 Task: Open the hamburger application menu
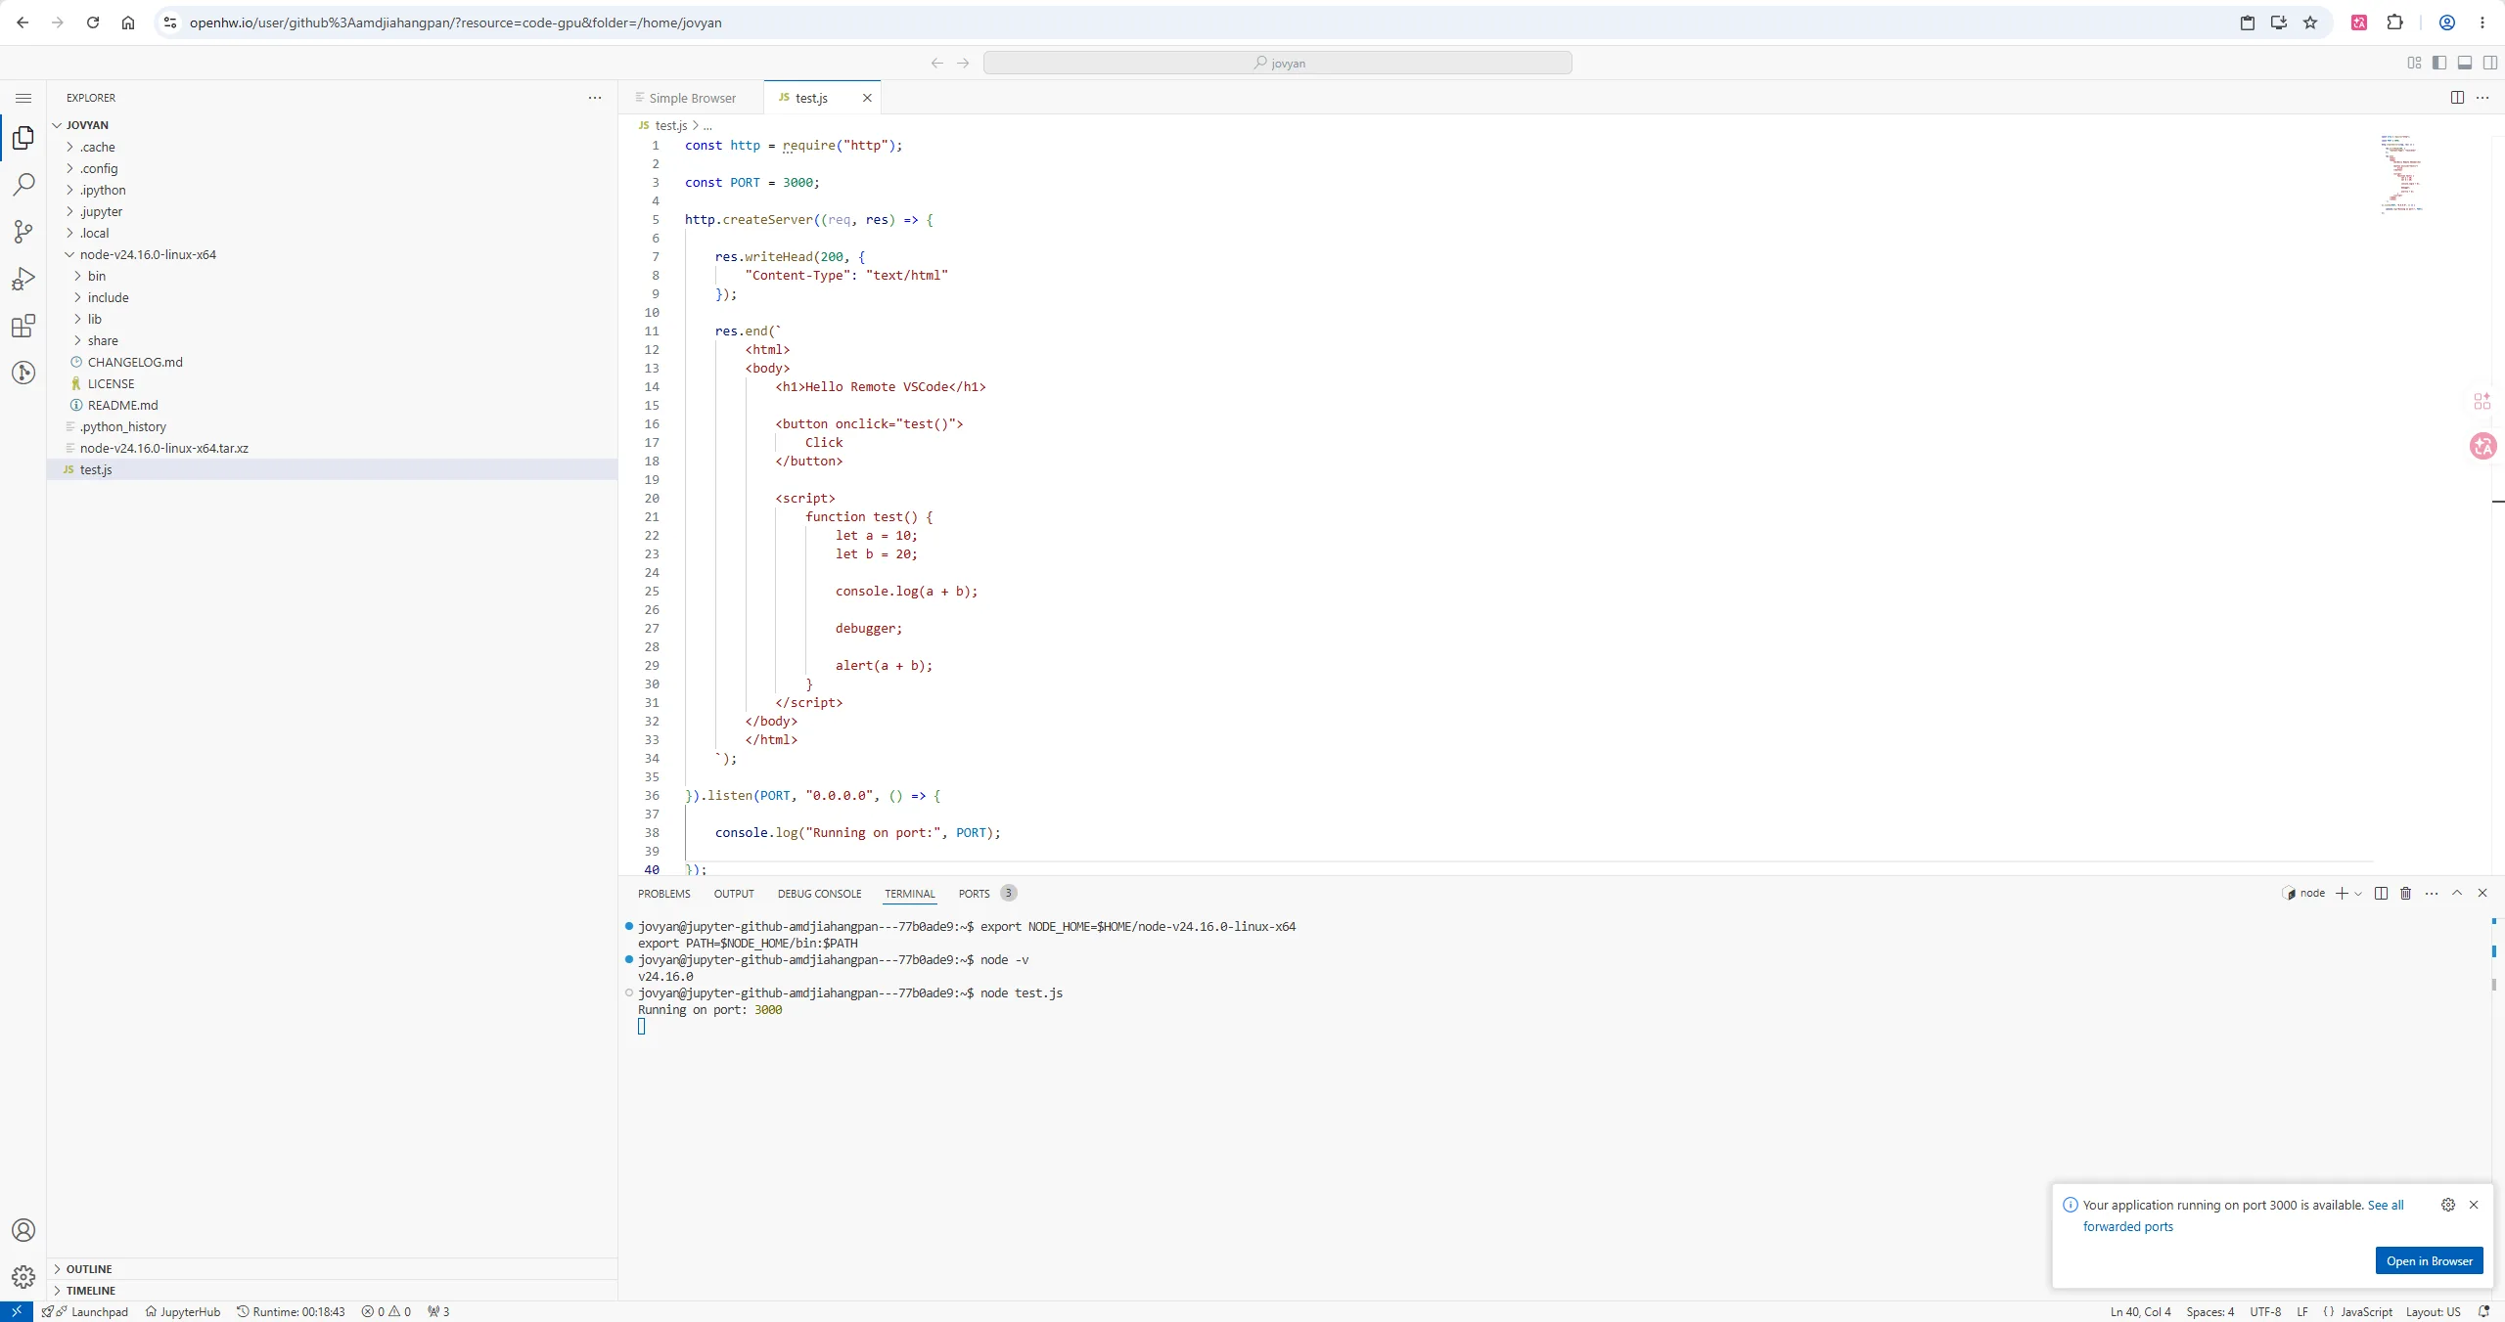pyautogui.click(x=23, y=98)
